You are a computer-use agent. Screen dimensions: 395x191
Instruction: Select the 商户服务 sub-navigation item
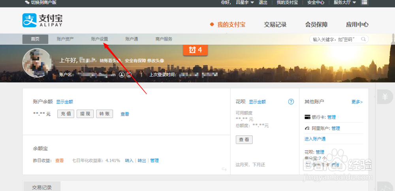click(164, 39)
